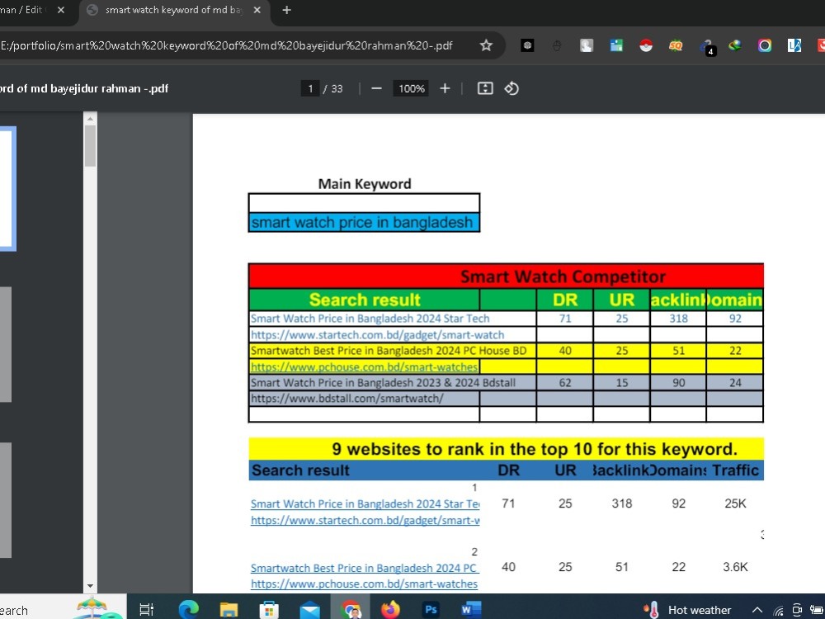Rotate the PDF counterclockwise
The height and width of the screenshot is (619, 825).
511,88
